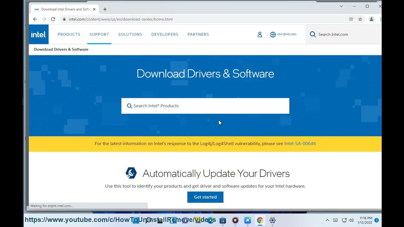Click Download Drivers & Software breadcrumb
Screen dimensions: 404x227
61,49
